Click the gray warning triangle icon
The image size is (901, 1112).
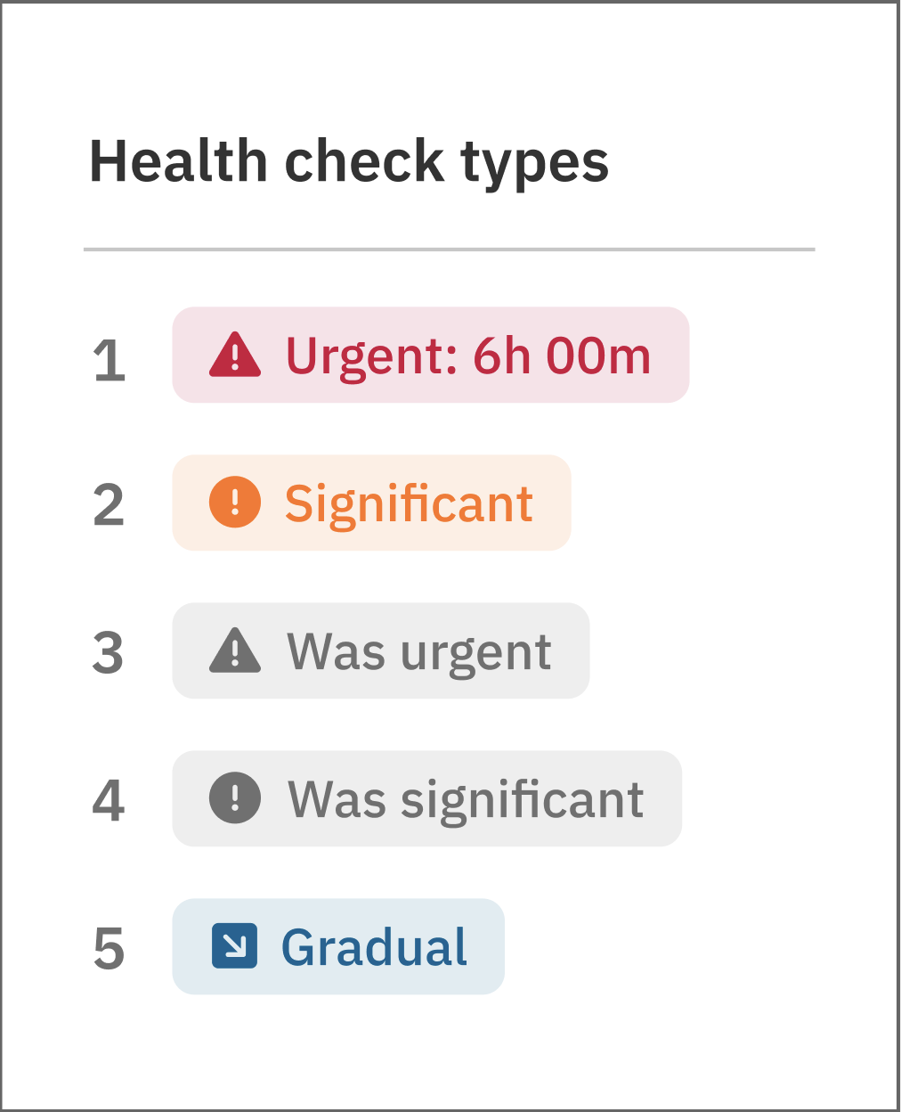[x=235, y=650]
